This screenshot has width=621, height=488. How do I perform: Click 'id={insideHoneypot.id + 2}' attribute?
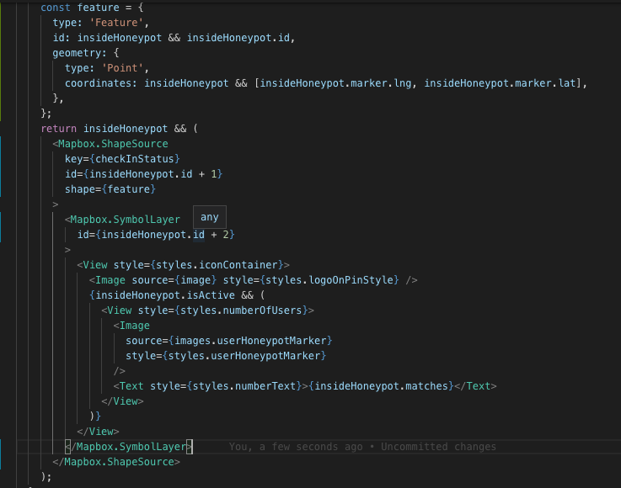pyautogui.click(x=156, y=235)
